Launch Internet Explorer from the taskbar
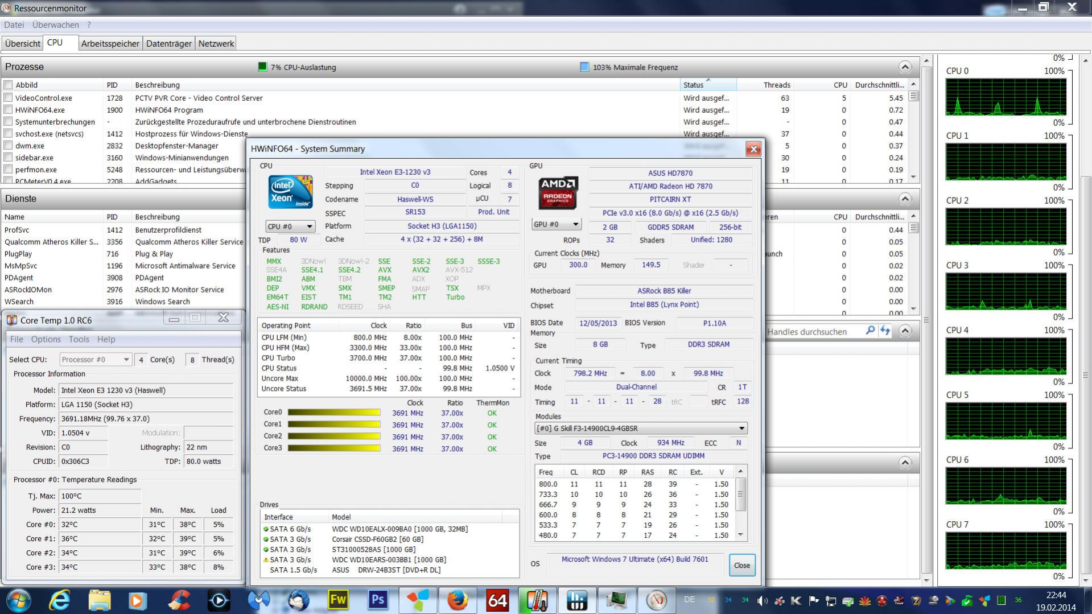 coord(59,600)
